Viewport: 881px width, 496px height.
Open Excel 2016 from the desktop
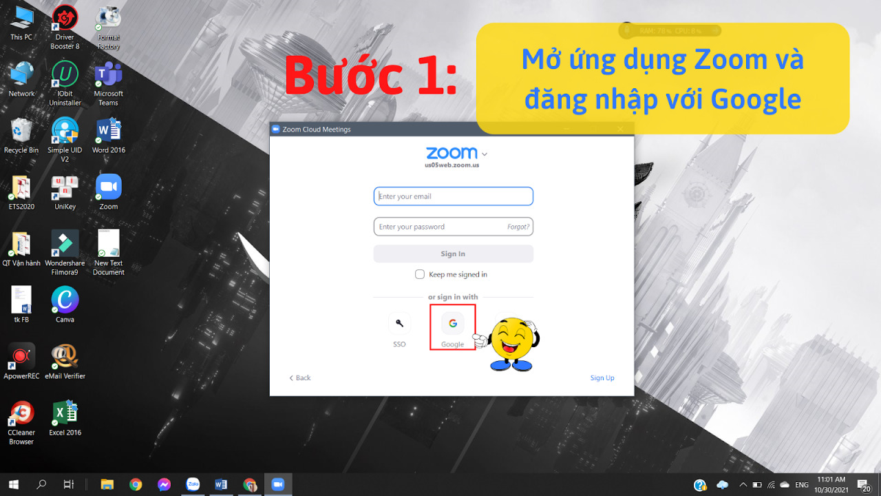click(65, 412)
